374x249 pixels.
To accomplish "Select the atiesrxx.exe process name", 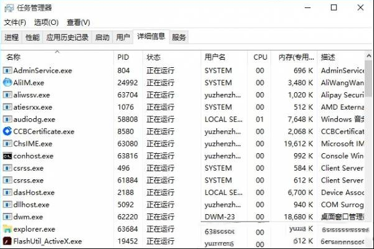I will click(32, 107).
